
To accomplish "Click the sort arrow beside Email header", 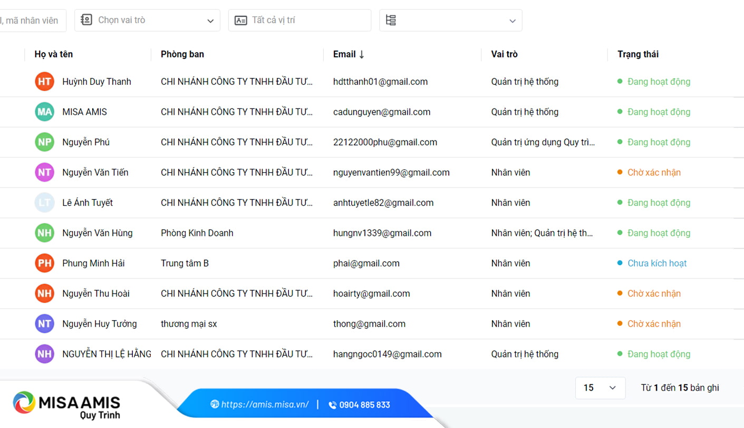I will pyautogui.click(x=362, y=54).
